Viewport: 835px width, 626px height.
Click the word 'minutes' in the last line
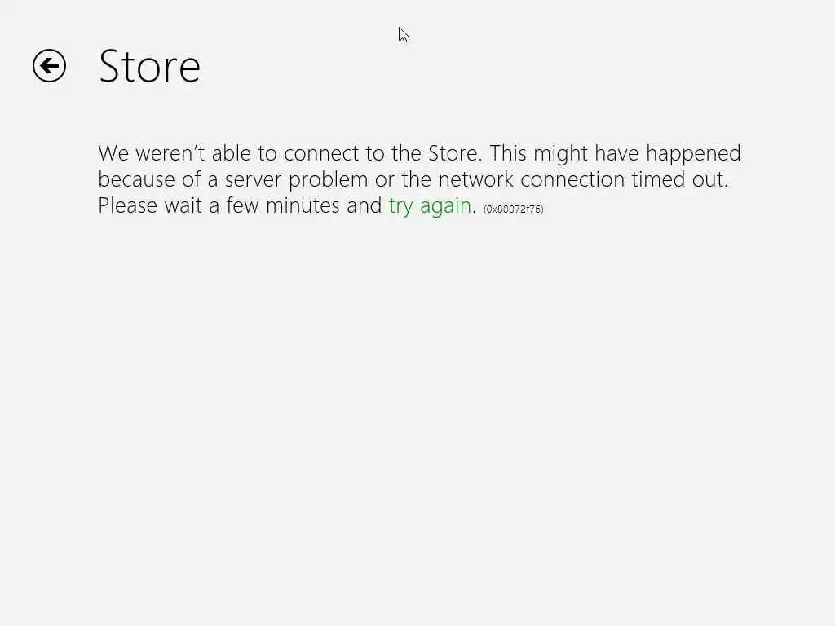pyautogui.click(x=303, y=205)
